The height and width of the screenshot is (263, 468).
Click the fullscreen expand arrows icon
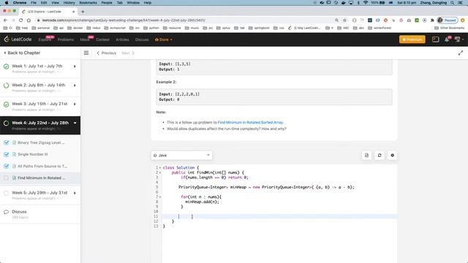point(461,53)
